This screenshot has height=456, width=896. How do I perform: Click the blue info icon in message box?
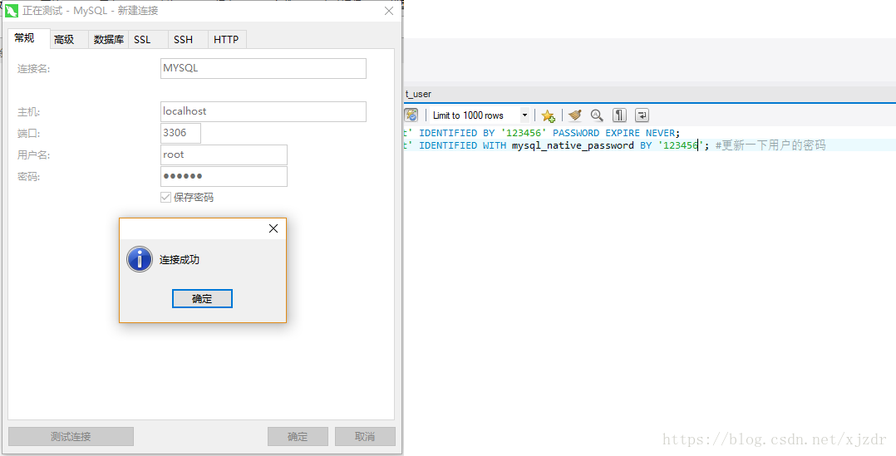pos(140,259)
